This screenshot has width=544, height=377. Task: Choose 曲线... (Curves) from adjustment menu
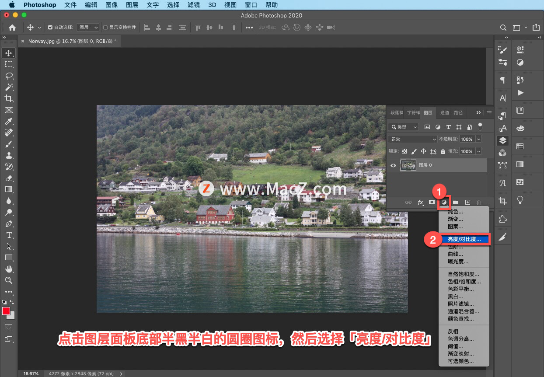pyautogui.click(x=455, y=254)
